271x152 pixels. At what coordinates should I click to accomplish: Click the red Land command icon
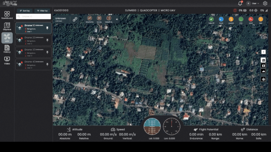point(251,19)
